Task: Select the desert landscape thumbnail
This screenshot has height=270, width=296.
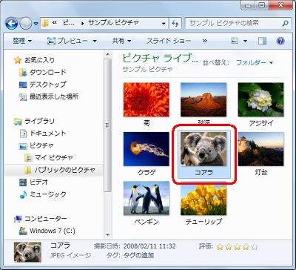Action: (203, 99)
